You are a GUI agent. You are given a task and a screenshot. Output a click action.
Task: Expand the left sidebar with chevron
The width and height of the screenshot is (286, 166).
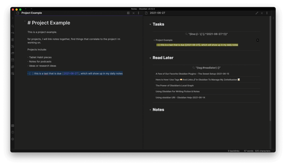point(13,18)
